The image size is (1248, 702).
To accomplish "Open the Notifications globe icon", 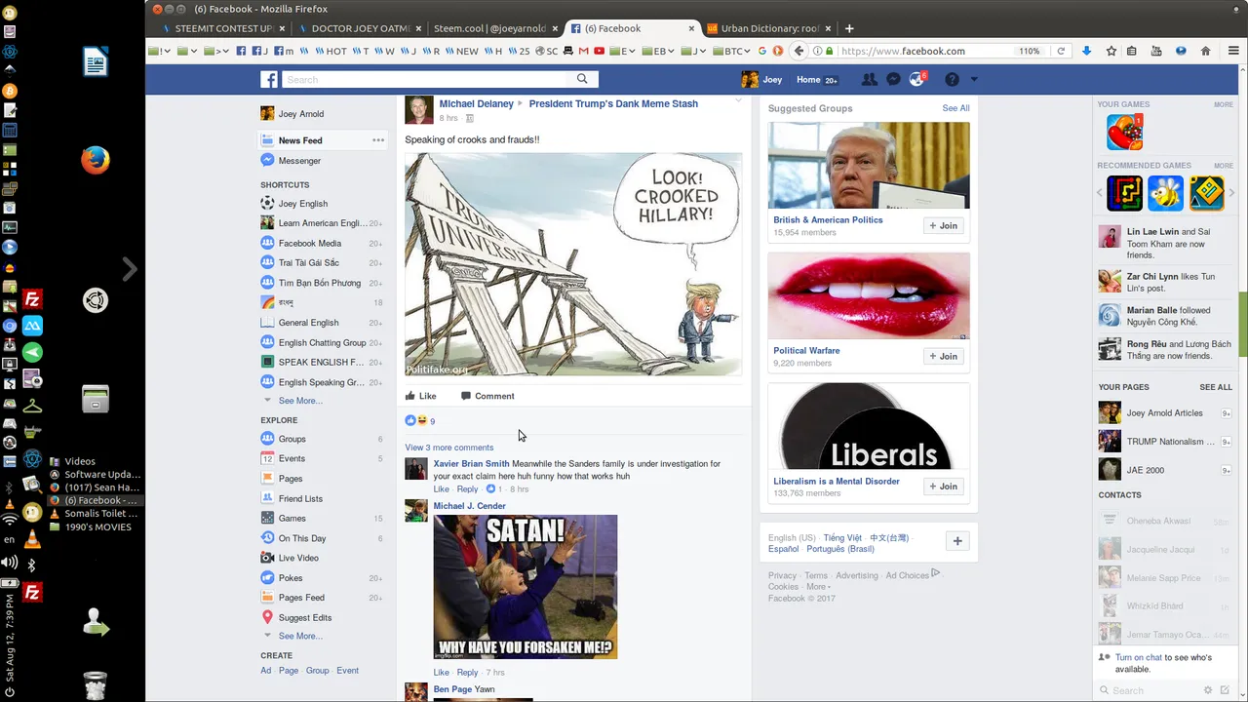I will tap(916, 80).
